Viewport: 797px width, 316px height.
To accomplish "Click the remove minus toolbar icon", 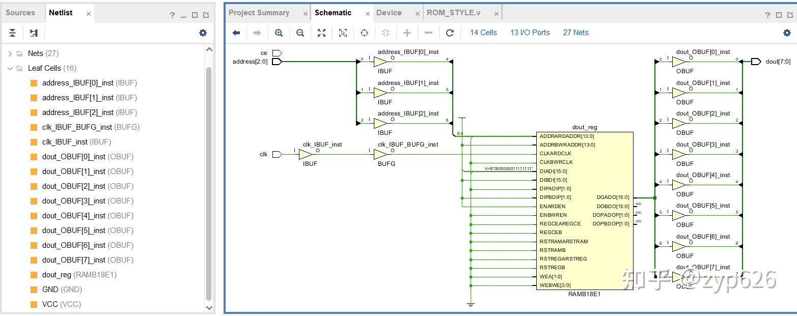I will [428, 33].
